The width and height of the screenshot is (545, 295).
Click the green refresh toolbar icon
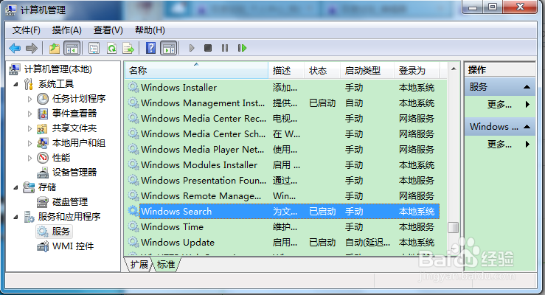(111, 48)
